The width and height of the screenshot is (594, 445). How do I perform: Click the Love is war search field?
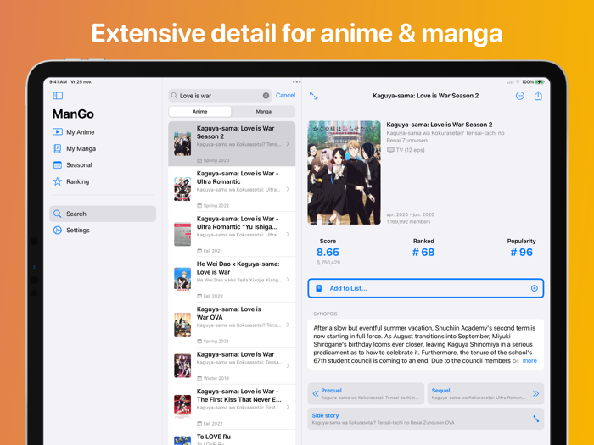point(220,96)
